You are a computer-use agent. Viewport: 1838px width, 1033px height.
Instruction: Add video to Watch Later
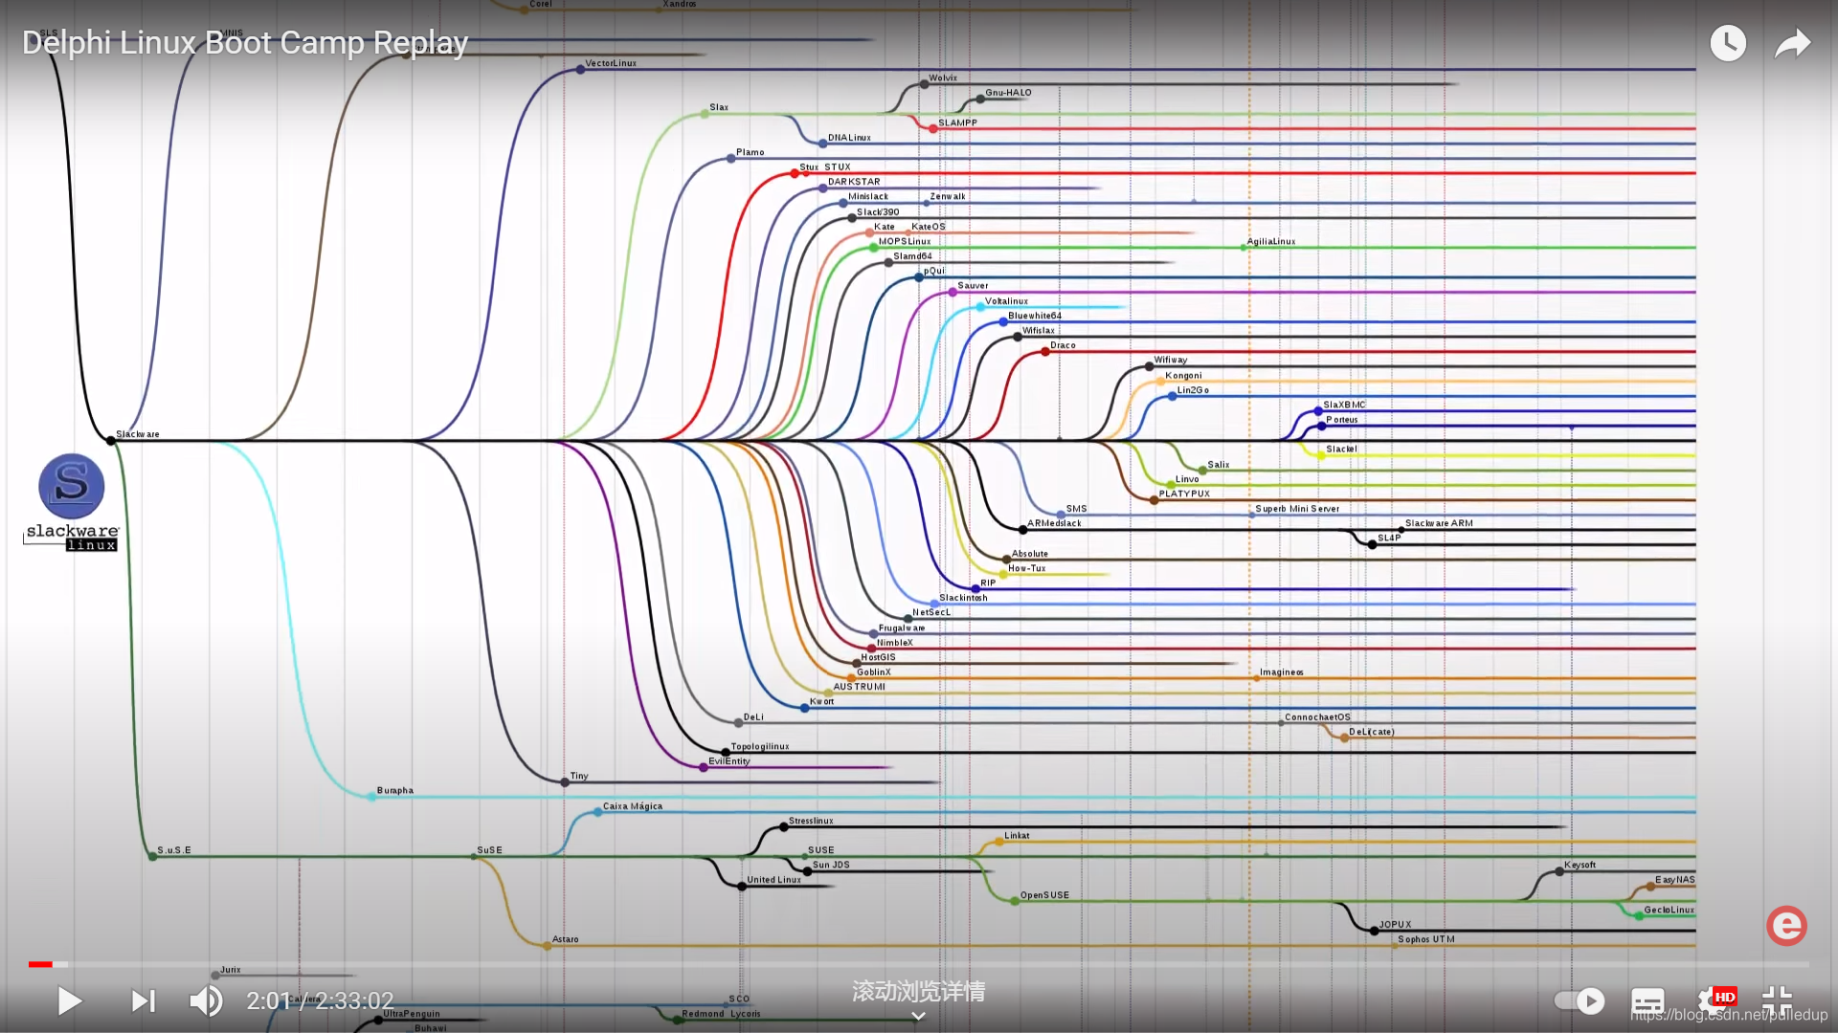click(1728, 43)
